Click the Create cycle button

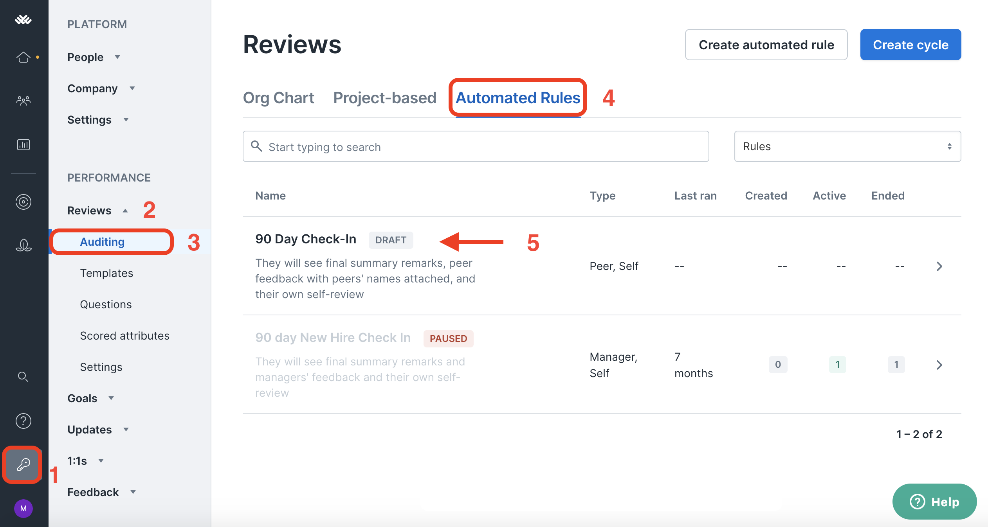tap(910, 45)
